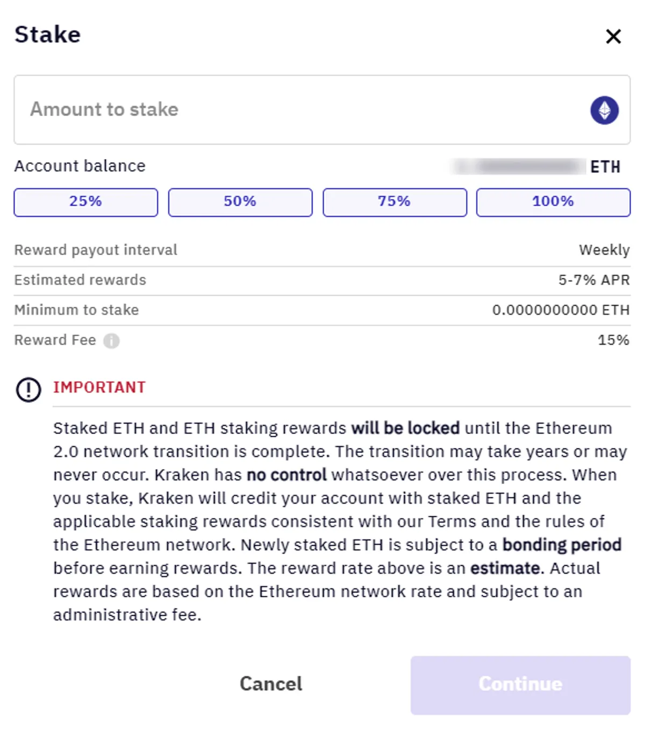The width and height of the screenshot is (645, 729).
Task: Click the Continue button
Action: (520, 685)
